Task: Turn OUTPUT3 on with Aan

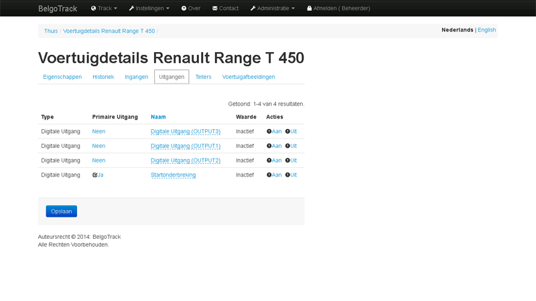Action: tap(274, 131)
